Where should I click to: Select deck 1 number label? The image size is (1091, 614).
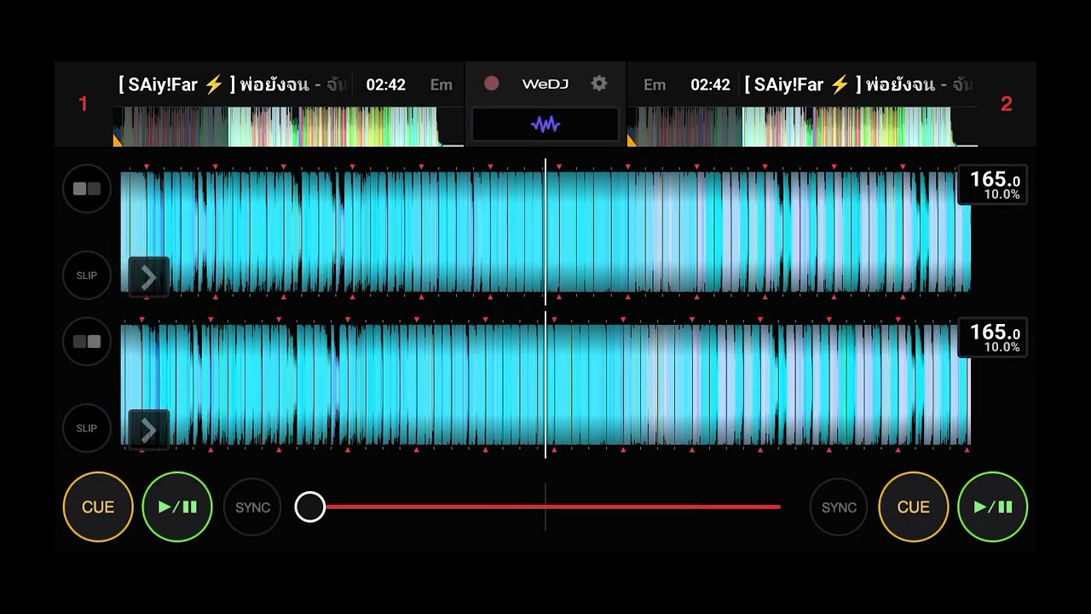click(83, 104)
